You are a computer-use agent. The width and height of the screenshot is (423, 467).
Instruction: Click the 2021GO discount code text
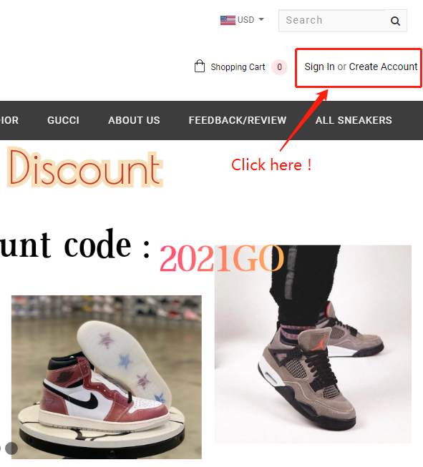pyautogui.click(x=221, y=258)
